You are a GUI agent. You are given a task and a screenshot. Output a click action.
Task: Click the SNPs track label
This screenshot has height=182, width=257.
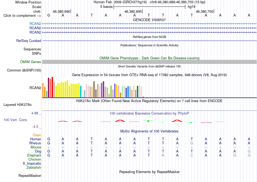point(37,53)
